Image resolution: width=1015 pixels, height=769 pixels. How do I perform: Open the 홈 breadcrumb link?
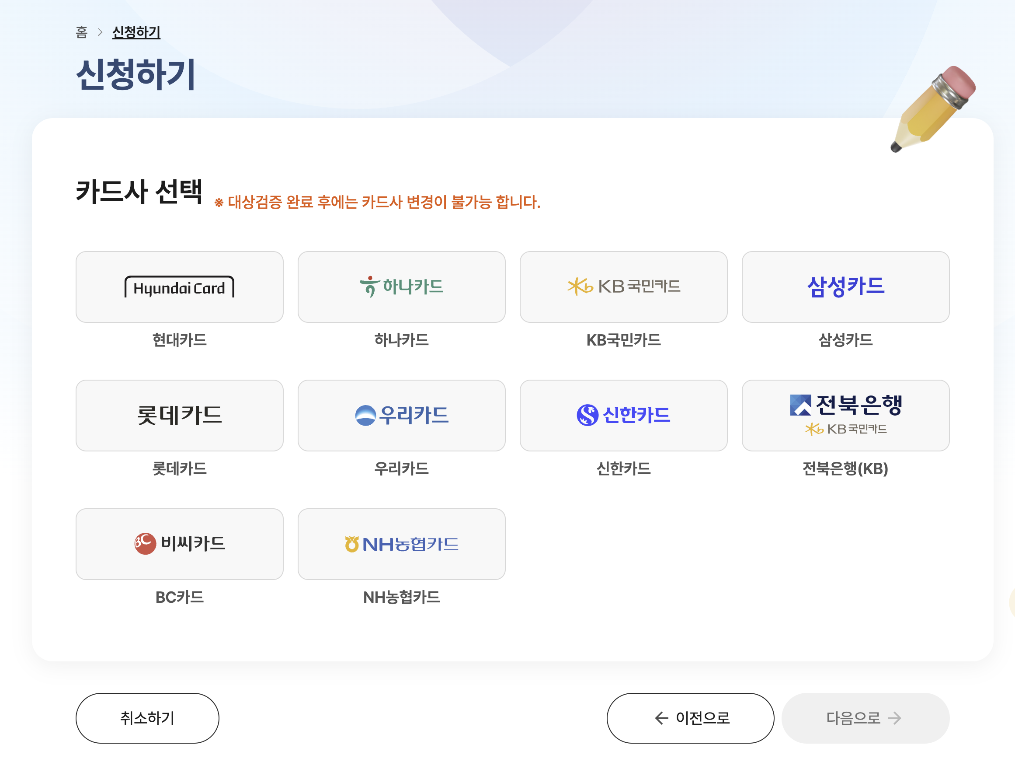point(82,32)
